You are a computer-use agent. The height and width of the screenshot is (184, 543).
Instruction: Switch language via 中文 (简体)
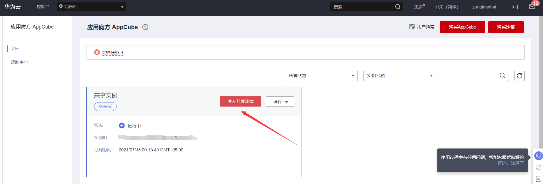click(x=446, y=7)
